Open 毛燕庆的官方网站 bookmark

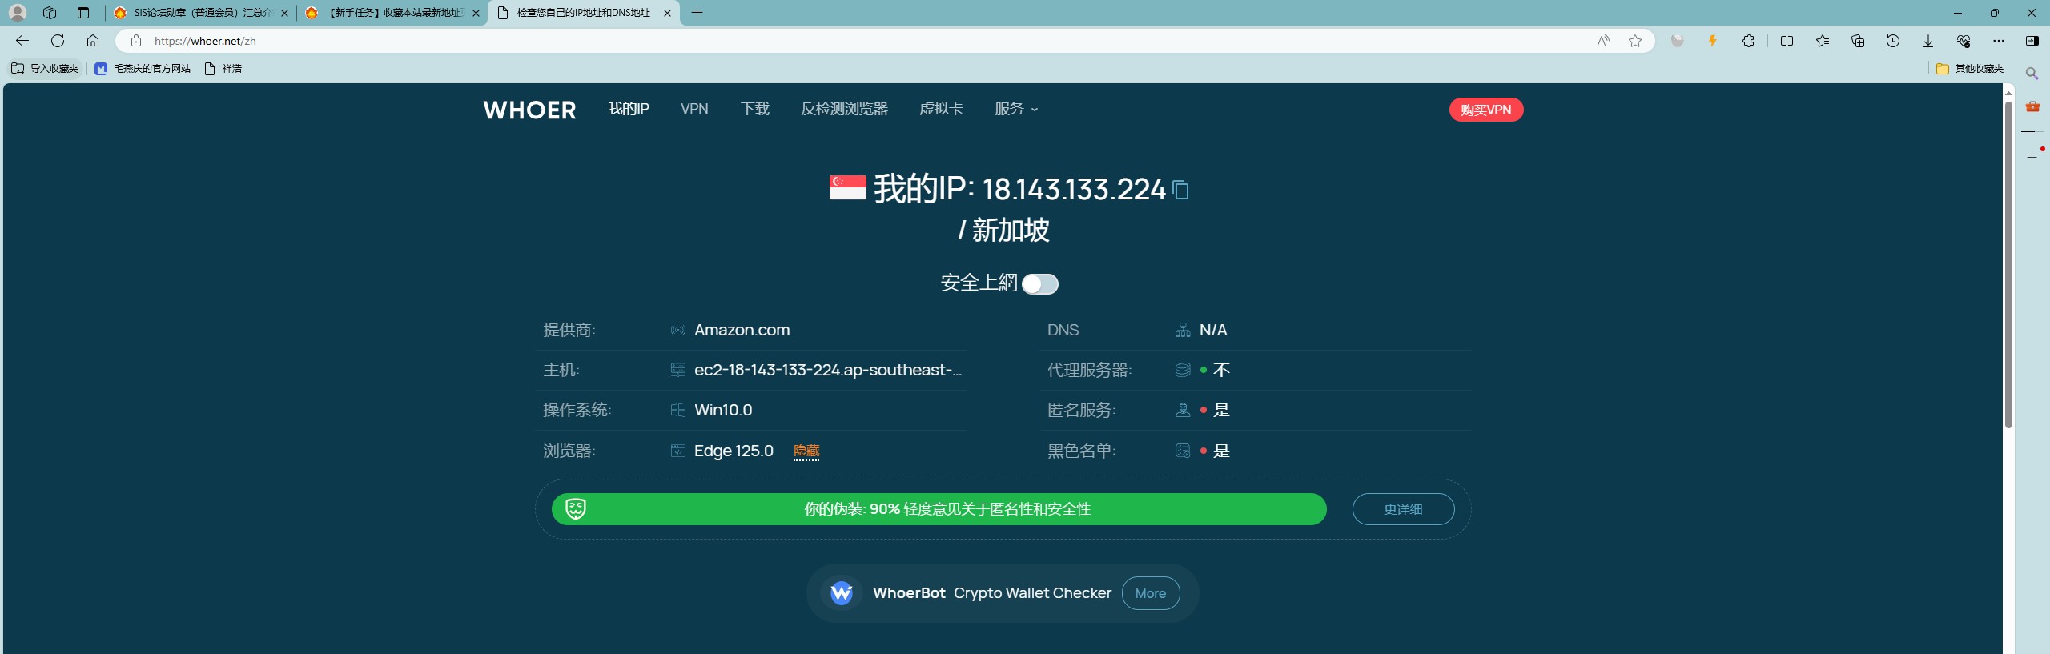143,69
